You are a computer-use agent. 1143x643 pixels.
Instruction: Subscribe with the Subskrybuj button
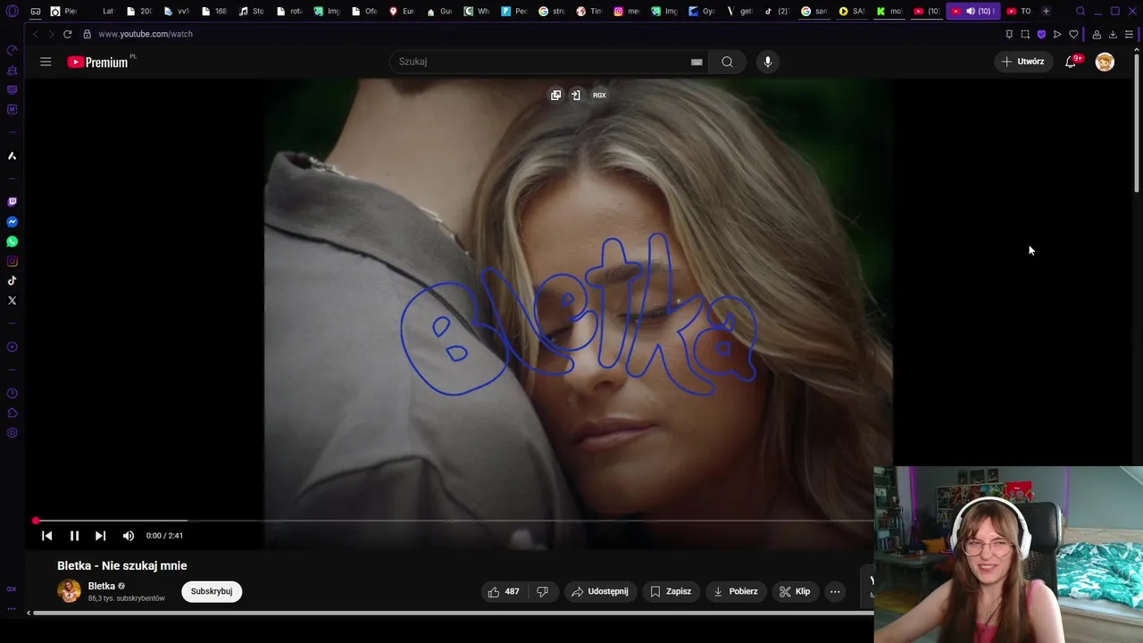[212, 591]
